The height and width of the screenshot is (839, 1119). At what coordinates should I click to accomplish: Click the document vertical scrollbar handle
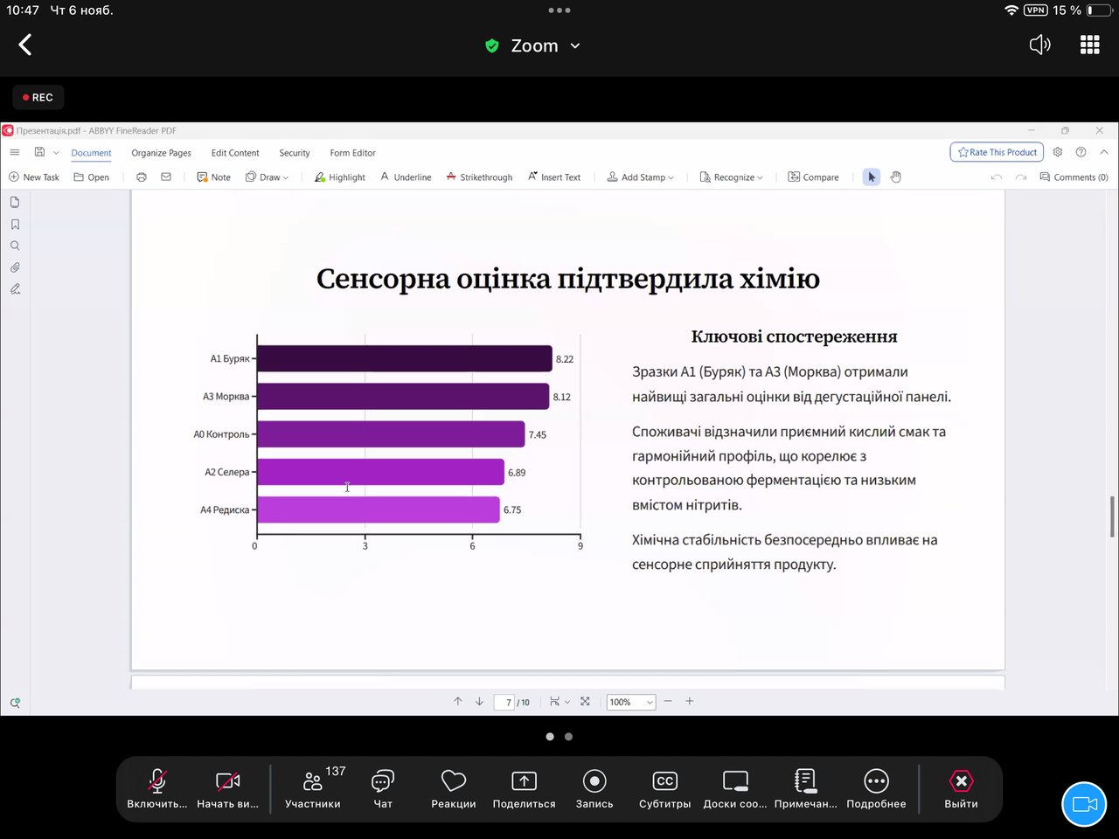(x=1113, y=516)
